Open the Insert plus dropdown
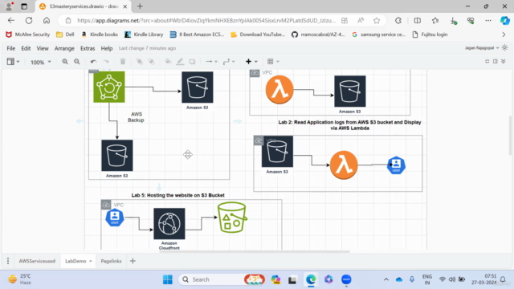Screen dimensions: 514x289 (251, 62)
